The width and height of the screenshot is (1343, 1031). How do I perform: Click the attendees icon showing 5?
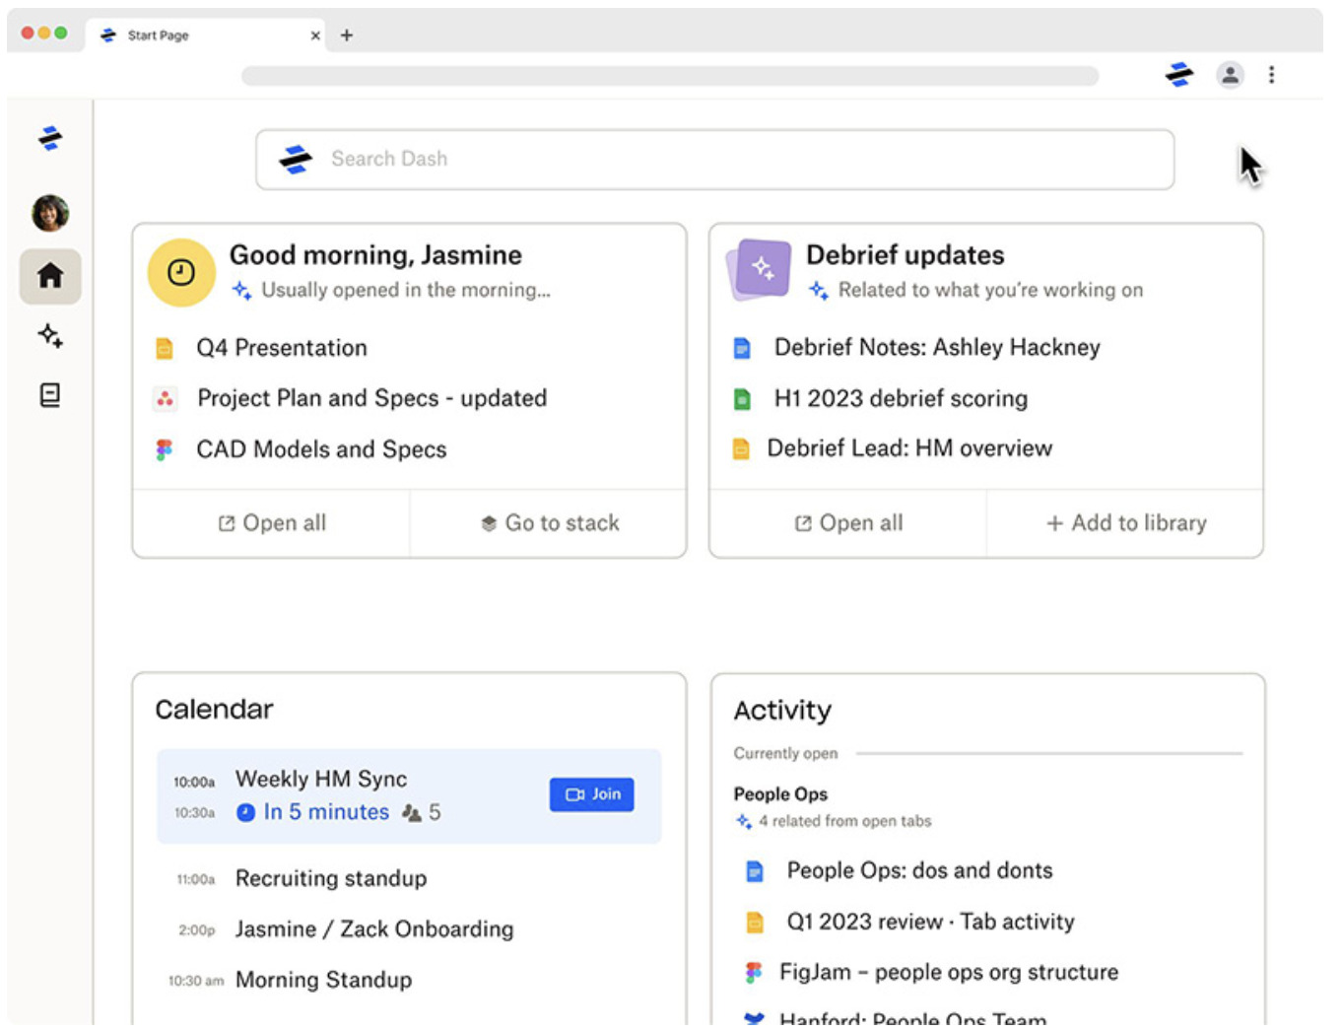[x=412, y=813]
